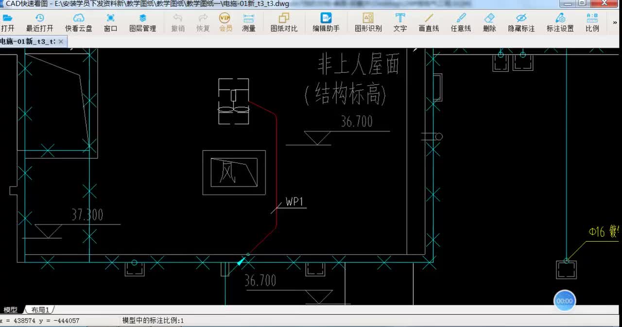
Task: Click the distribution box symbol above the red line
Action: 234,101
